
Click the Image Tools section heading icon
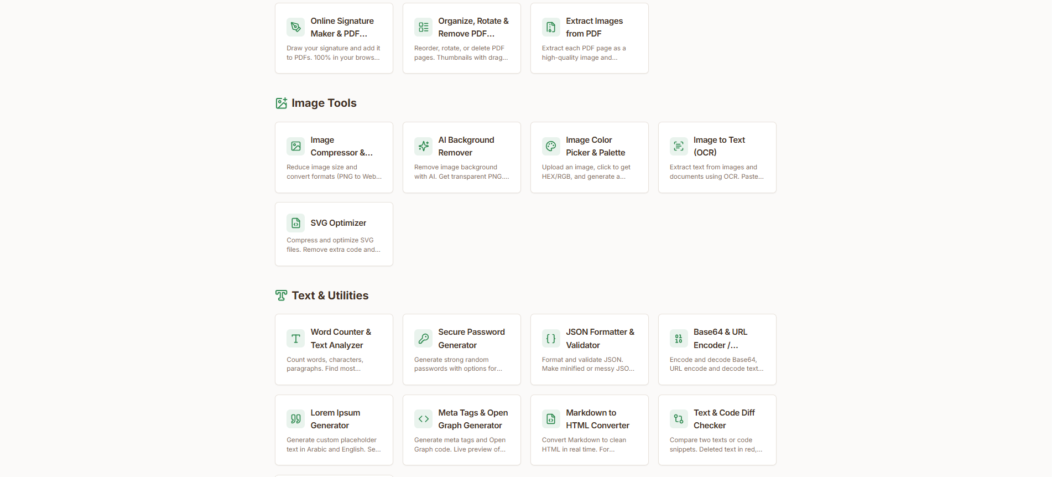pos(282,103)
